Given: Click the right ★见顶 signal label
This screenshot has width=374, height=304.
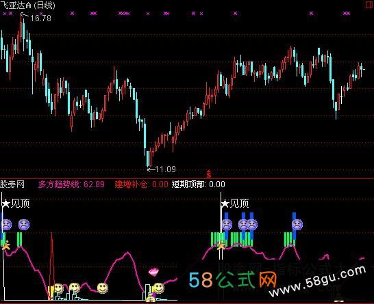Looking at the screenshot, I should pyautogui.click(x=235, y=204).
